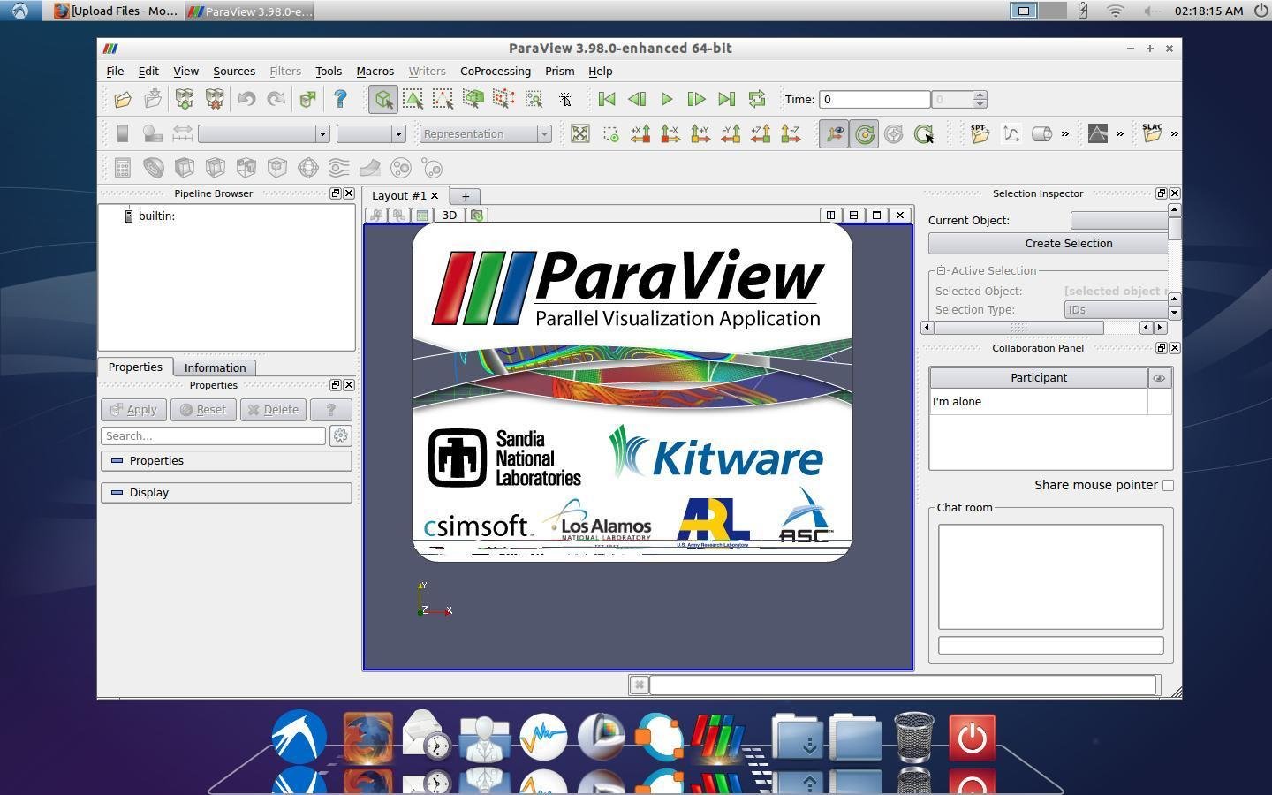The height and width of the screenshot is (795, 1272).
Task: Open Firefox from the dock
Action: pos(367,738)
